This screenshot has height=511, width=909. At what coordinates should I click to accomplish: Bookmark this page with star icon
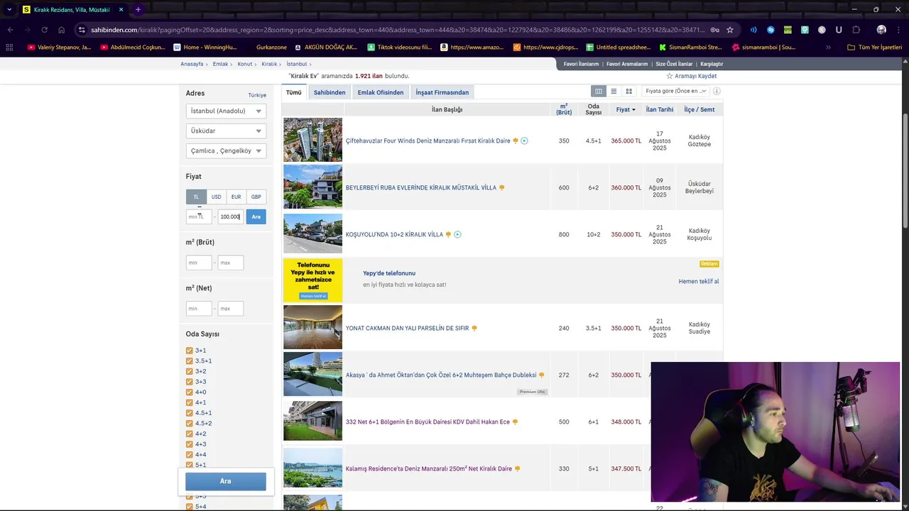(730, 30)
